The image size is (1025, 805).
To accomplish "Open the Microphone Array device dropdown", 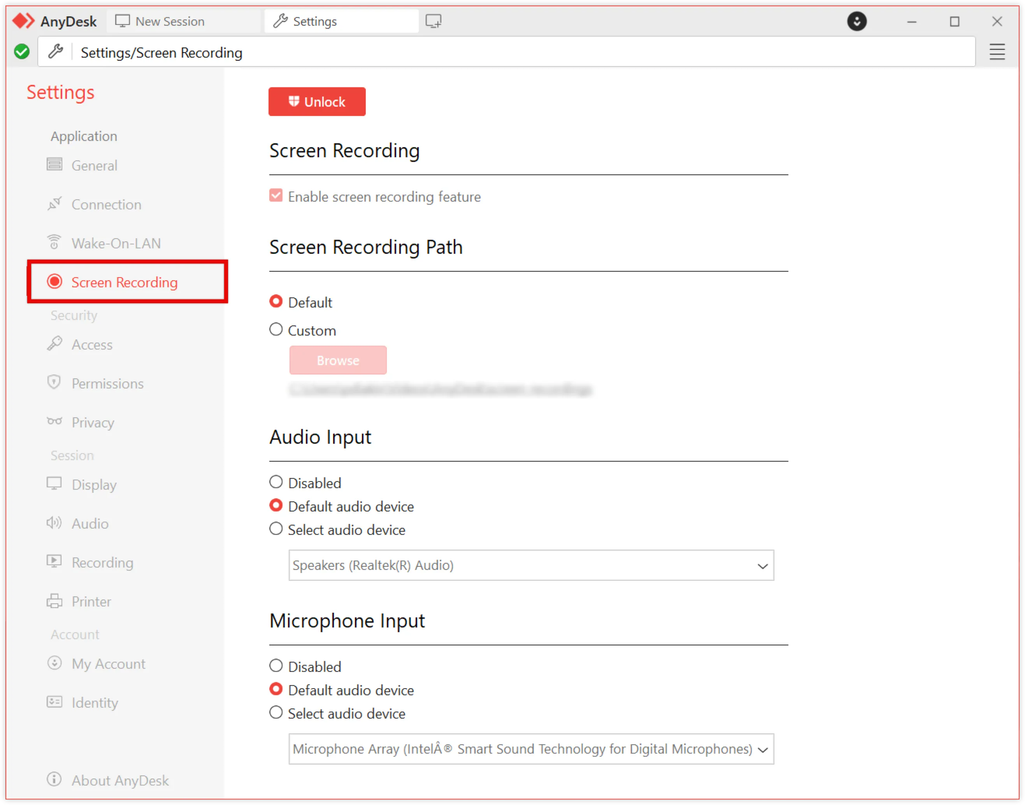I will pyautogui.click(x=763, y=749).
